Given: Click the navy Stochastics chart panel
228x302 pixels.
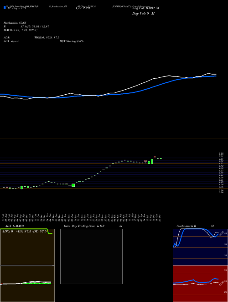Looking at the screenshot, I should (x=200, y=247).
